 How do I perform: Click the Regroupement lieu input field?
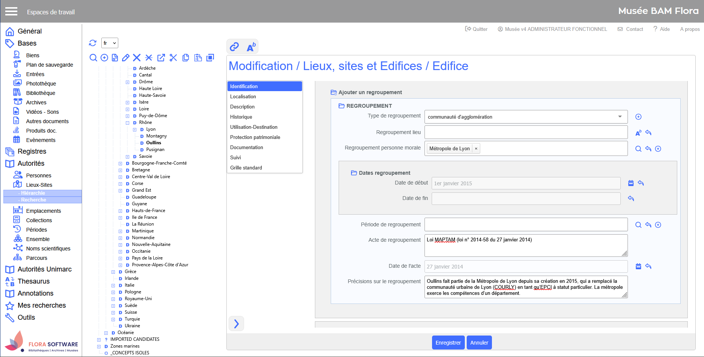[526, 133]
